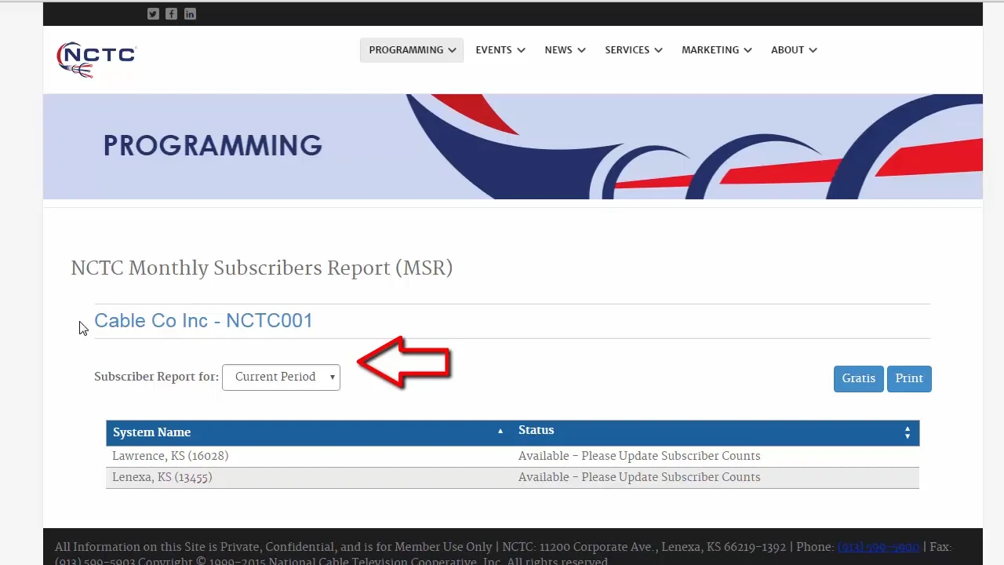Image resolution: width=1004 pixels, height=565 pixels.
Task: Open the News menu
Action: pyautogui.click(x=565, y=50)
